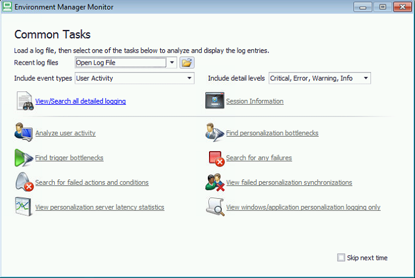Open Find personalization bottlenecks link
415x278 pixels.
tap(272, 133)
